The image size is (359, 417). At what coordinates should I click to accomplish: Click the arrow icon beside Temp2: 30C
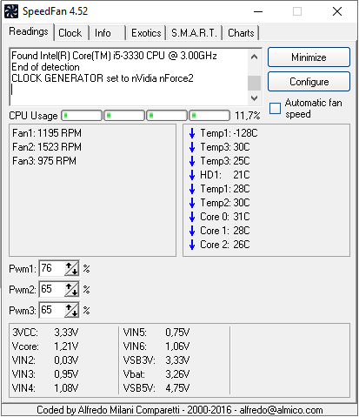tap(192, 203)
